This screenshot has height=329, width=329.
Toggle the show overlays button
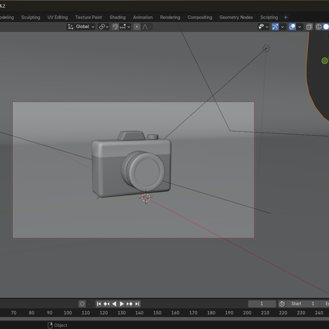pos(292,27)
